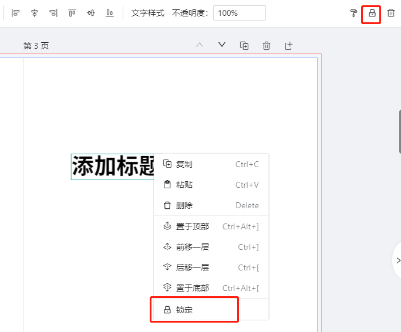Move to previous page with up chevron

click(200, 46)
